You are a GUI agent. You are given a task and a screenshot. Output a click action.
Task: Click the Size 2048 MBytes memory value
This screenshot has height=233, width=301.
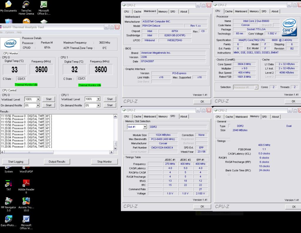click(x=240, y=130)
